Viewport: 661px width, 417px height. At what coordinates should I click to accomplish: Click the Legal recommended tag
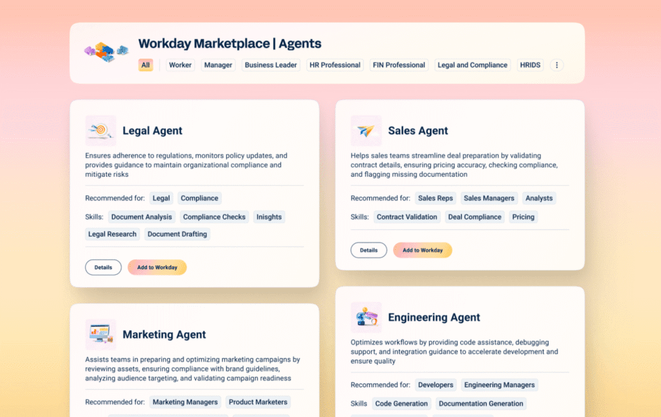coord(161,198)
